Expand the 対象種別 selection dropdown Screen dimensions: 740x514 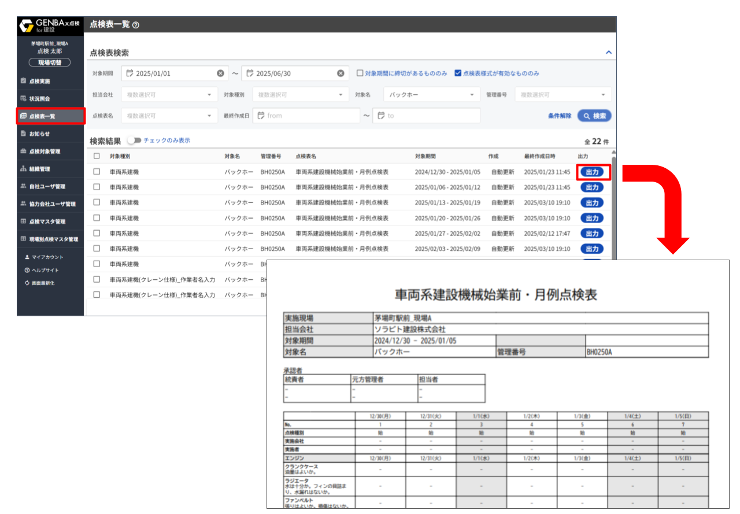[300, 94]
